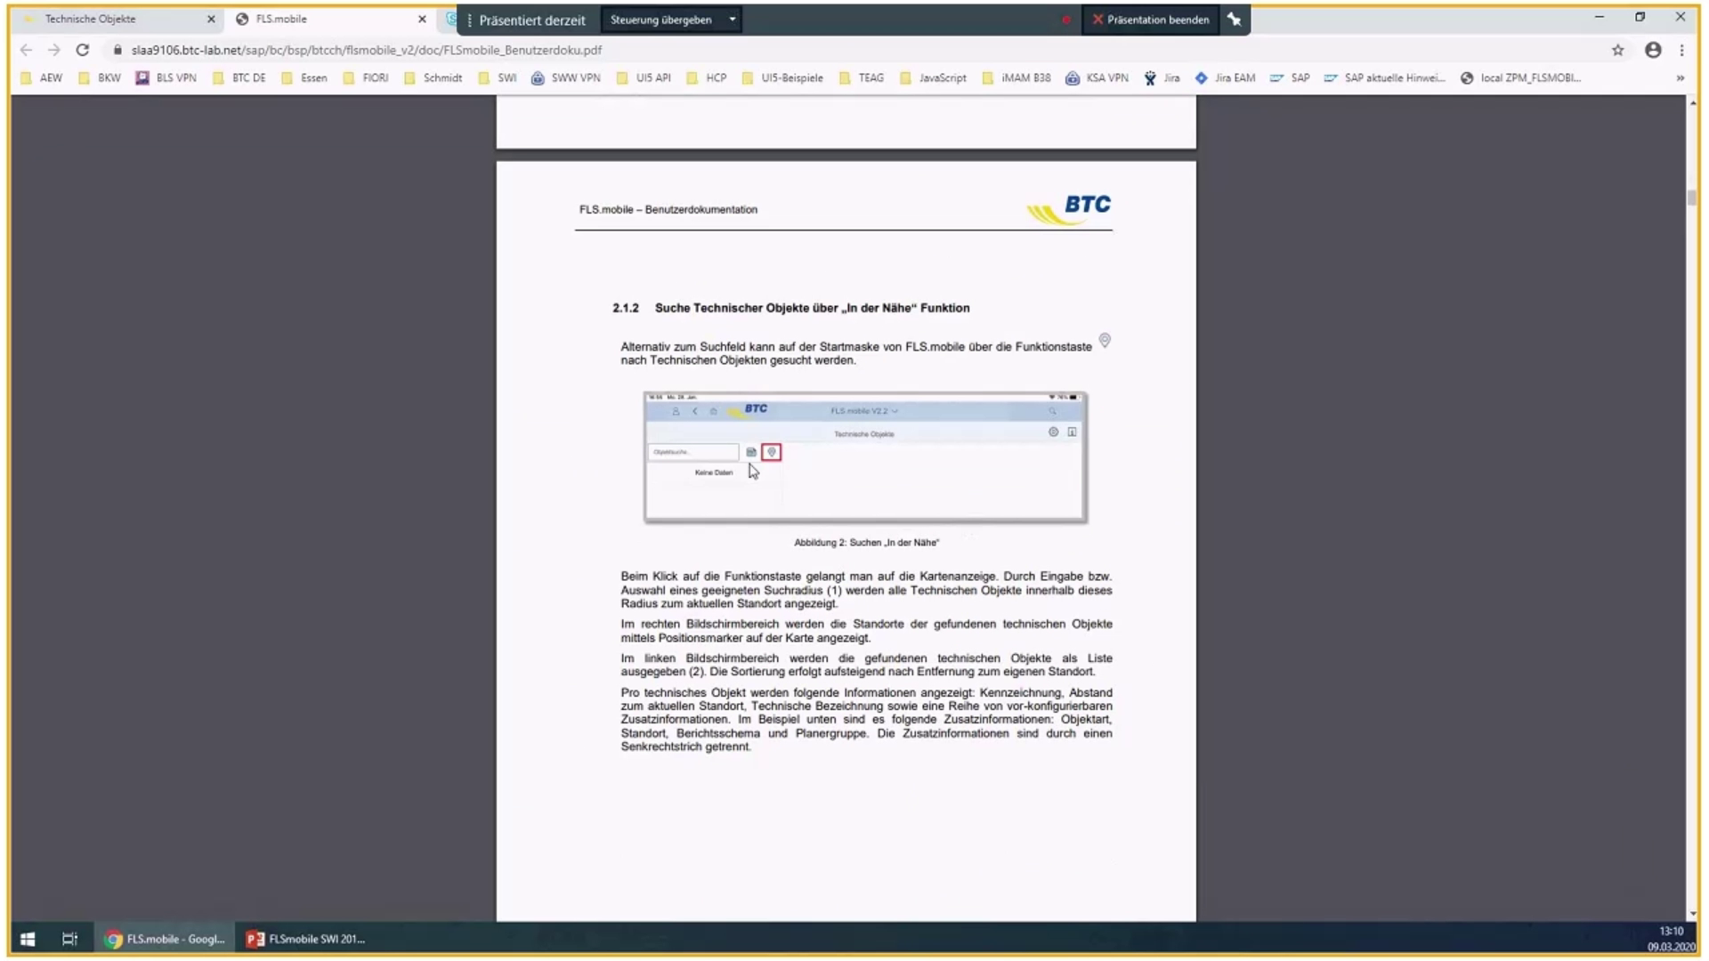Open the Jira EAM bookmark
Viewport: 1709px width, 961px height.
pyautogui.click(x=1233, y=77)
